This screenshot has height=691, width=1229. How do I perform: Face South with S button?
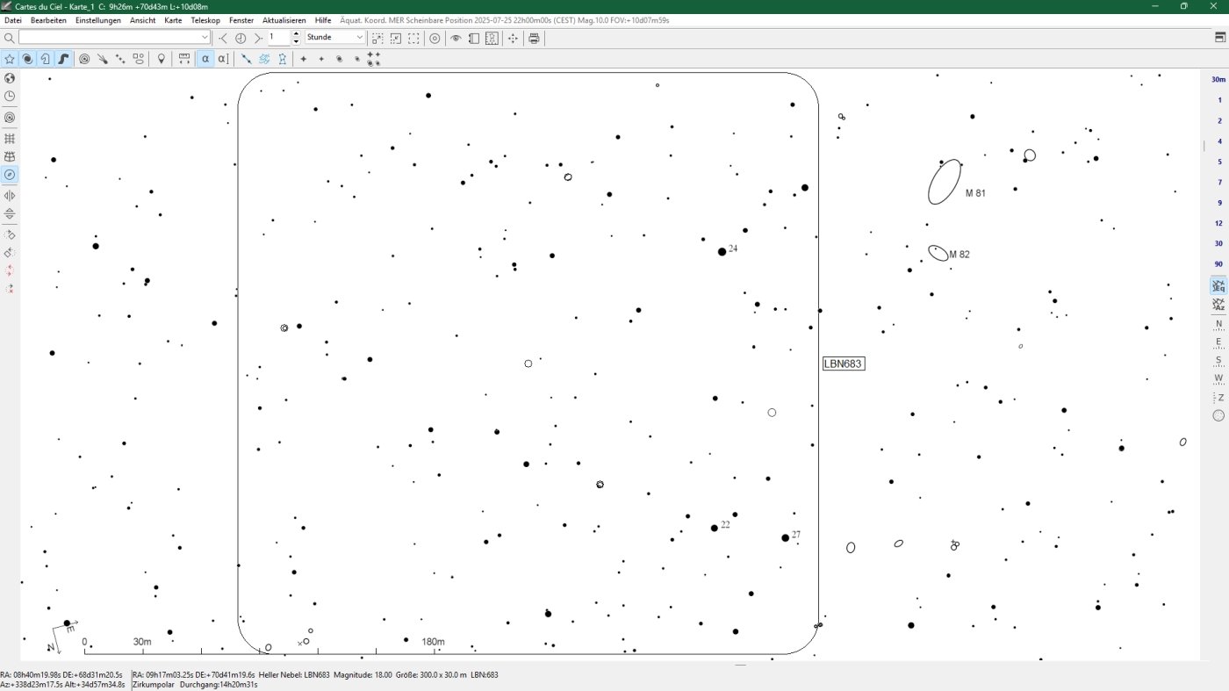pyautogui.click(x=1218, y=360)
